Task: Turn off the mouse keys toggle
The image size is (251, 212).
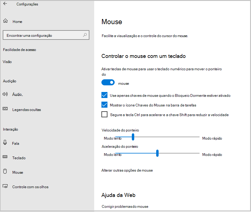Action: click(x=108, y=82)
